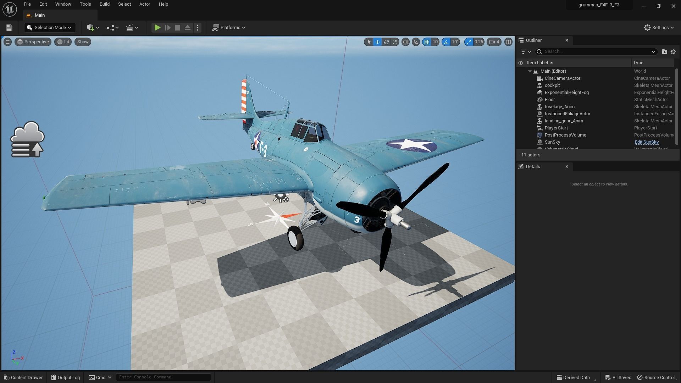
Task: Focus the Outliner search field
Action: [x=596, y=52]
